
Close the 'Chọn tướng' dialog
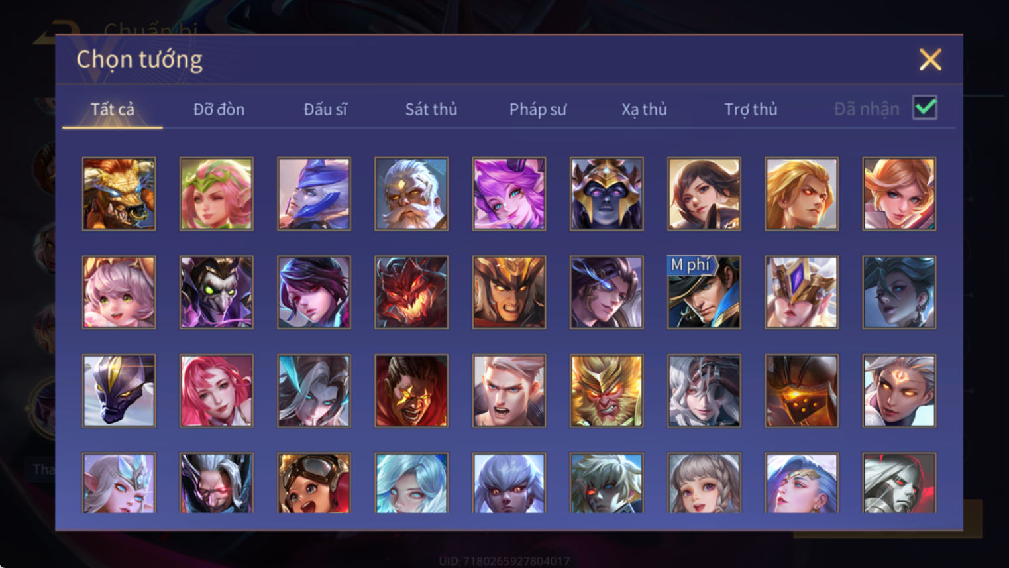click(x=930, y=60)
